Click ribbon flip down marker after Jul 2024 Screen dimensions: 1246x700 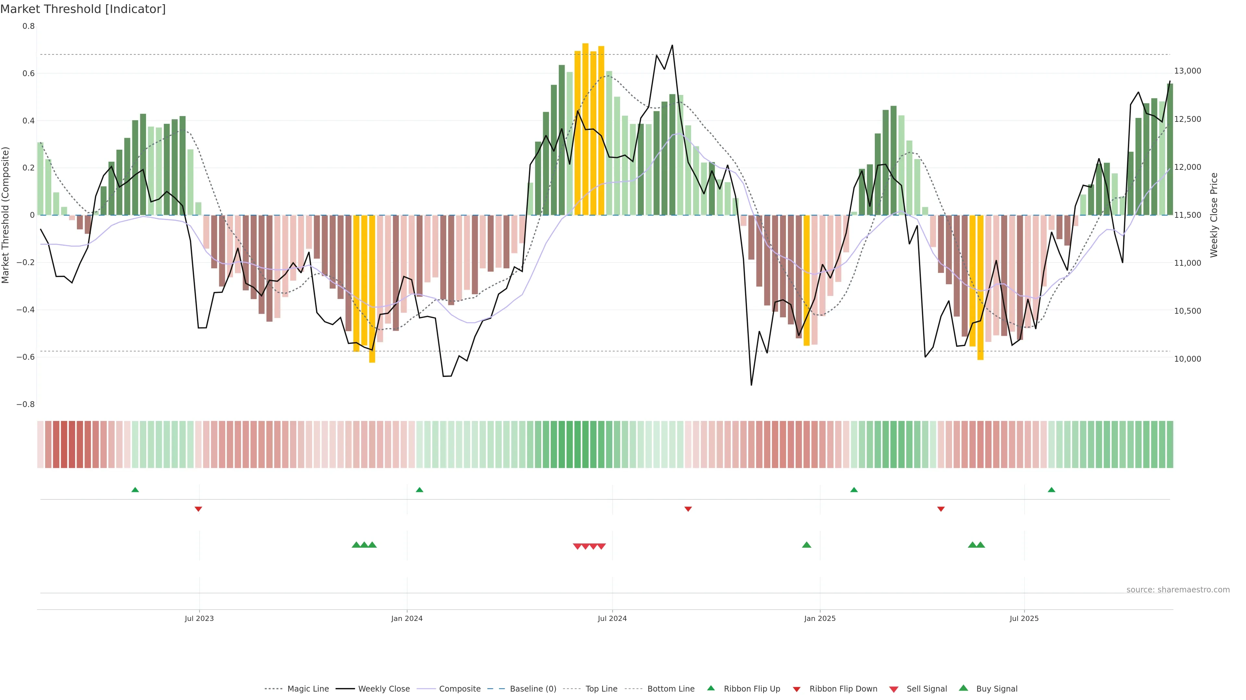pyautogui.click(x=688, y=509)
